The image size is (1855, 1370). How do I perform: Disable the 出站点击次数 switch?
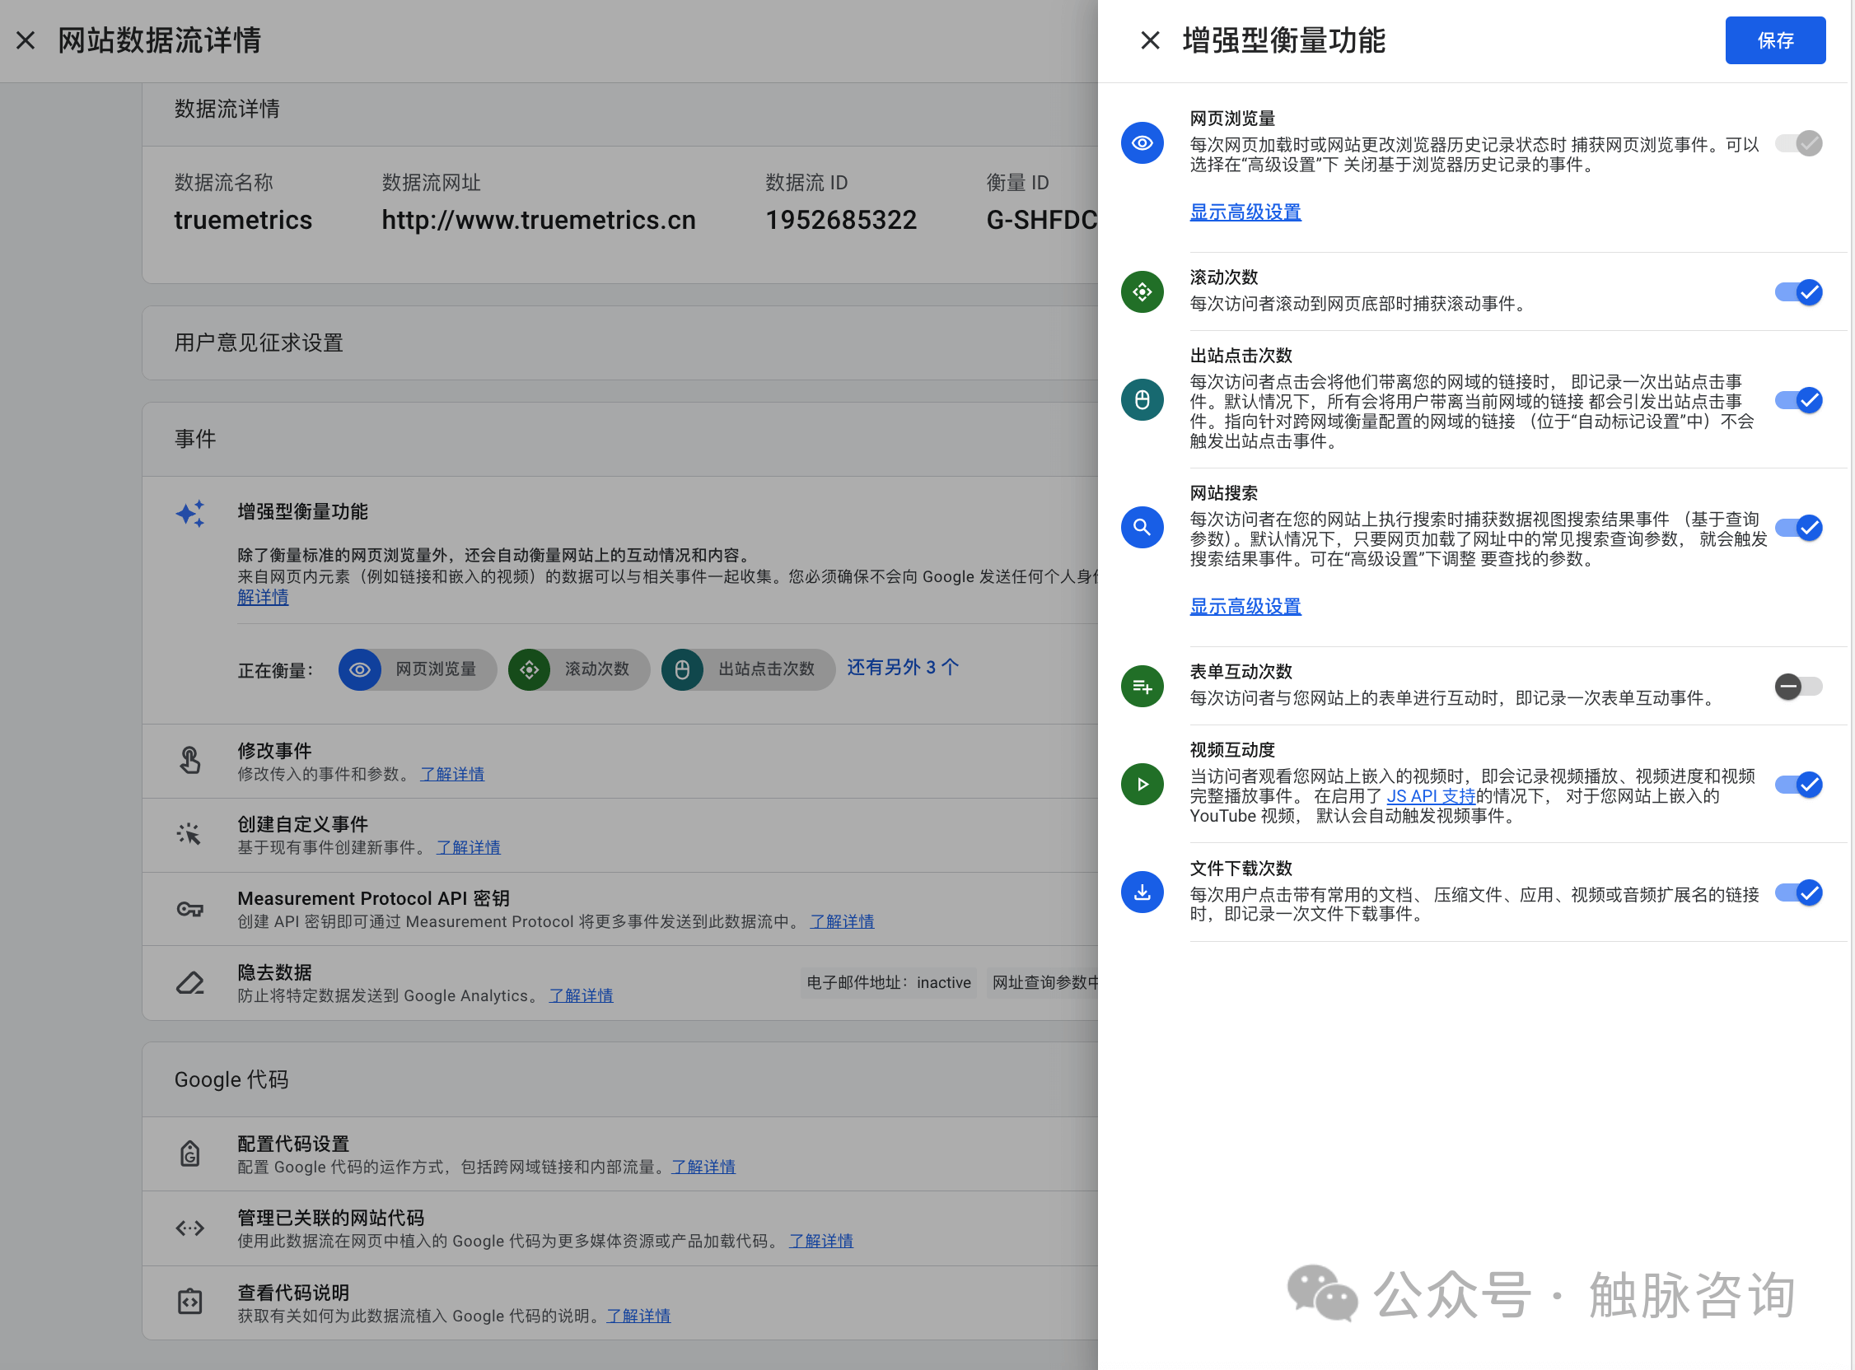tap(1798, 400)
